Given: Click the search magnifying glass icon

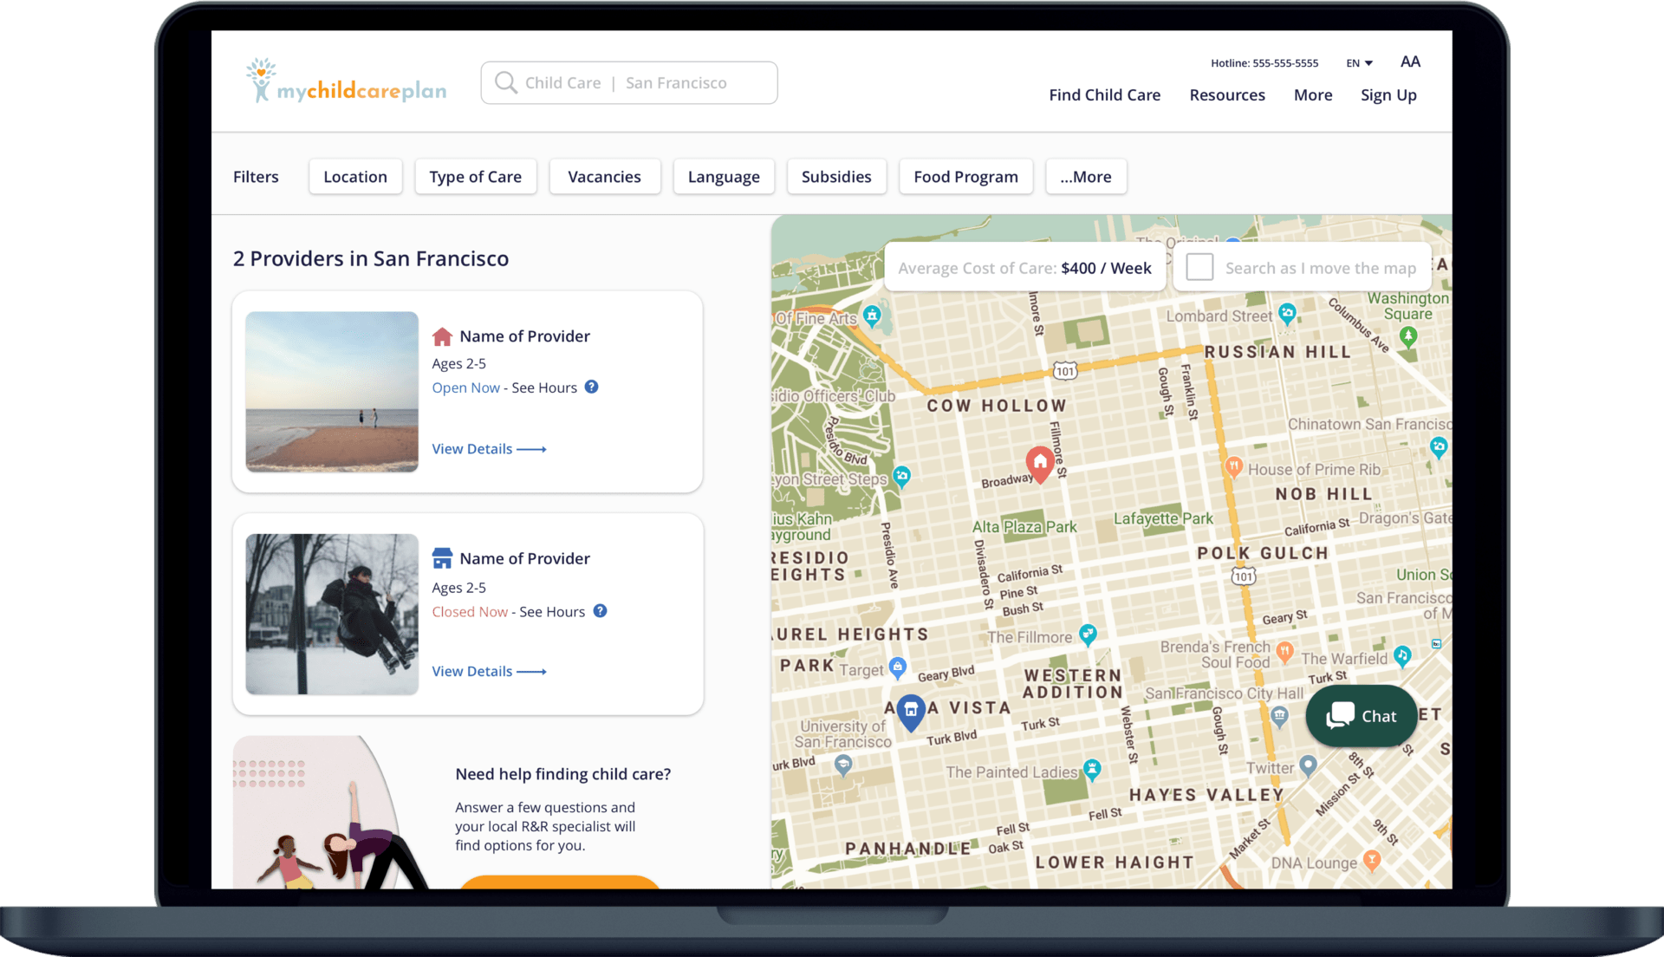Looking at the screenshot, I should coord(506,82).
